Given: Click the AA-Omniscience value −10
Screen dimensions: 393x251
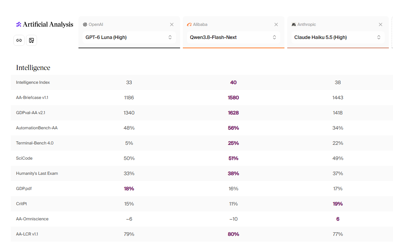Looking at the screenshot, I should (x=234, y=219).
